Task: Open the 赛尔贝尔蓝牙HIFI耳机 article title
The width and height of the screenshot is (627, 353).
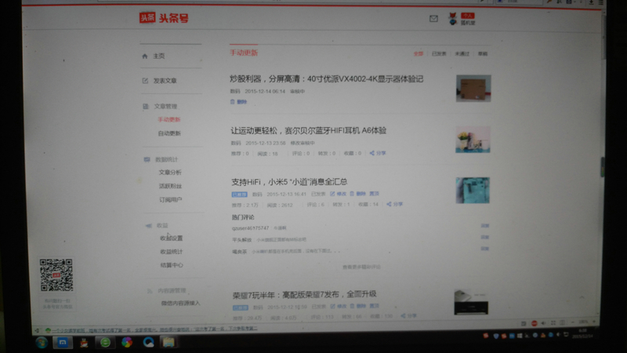Action: click(308, 130)
